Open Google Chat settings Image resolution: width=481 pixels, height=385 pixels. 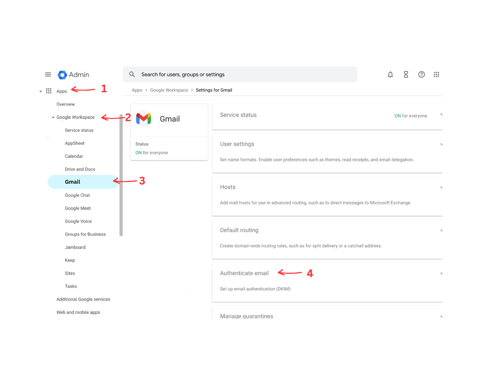[x=77, y=195]
